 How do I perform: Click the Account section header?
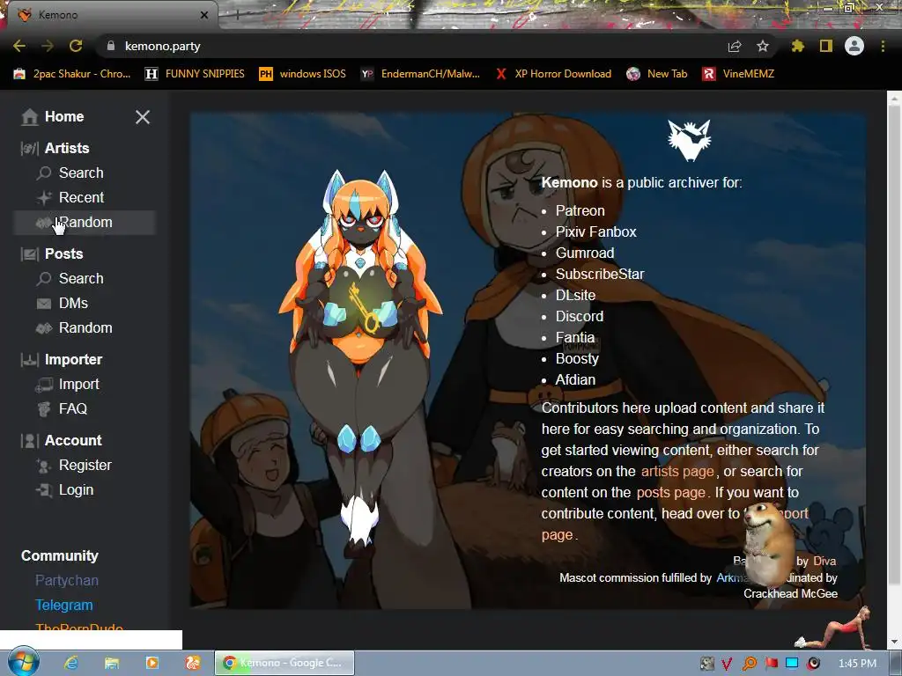[73, 441]
